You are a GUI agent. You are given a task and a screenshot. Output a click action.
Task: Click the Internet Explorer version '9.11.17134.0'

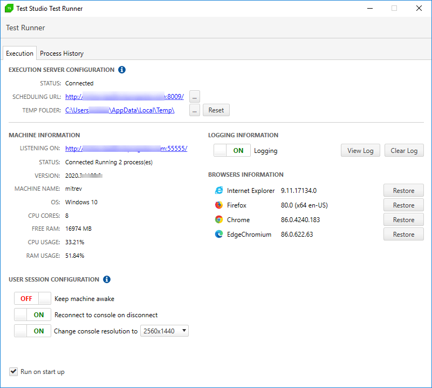coord(299,190)
